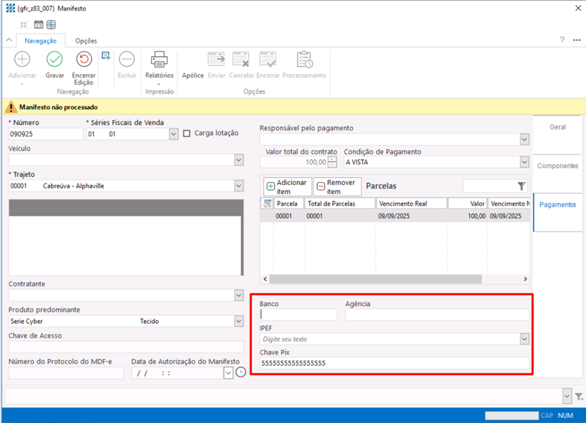Toggle the Carga lotação checkbox
Screen dimensions: 586x423
(186, 133)
